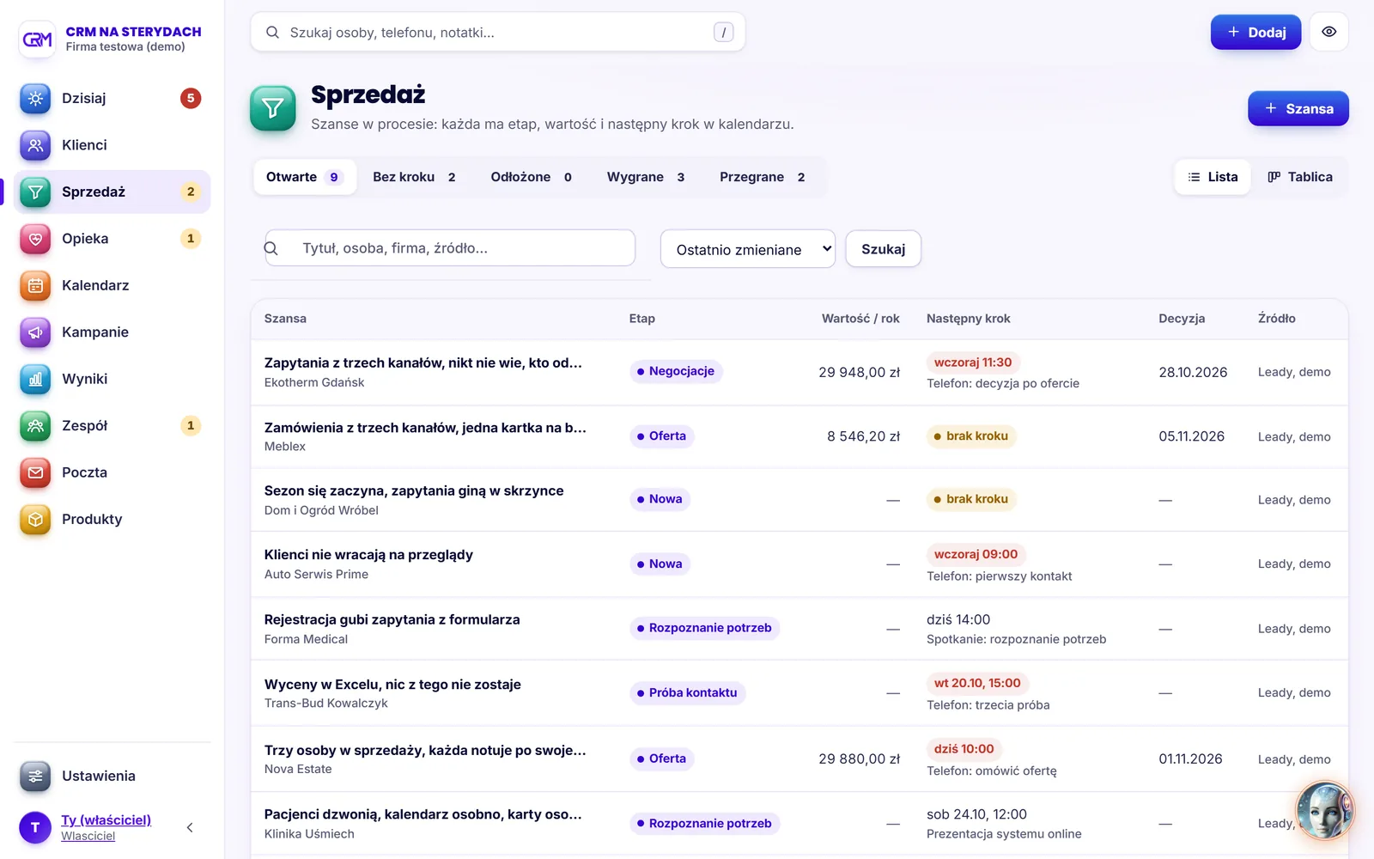Select the Przegrane tab
Image resolution: width=1374 pixels, height=859 pixels.
(x=763, y=177)
